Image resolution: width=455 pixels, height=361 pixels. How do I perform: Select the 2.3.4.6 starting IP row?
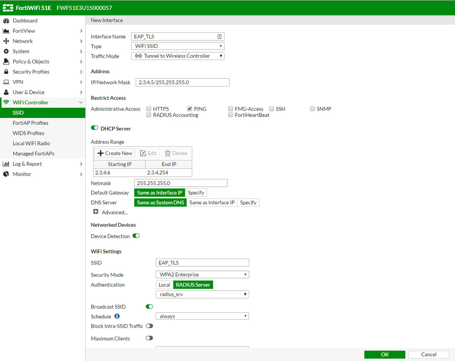pos(119,173)
